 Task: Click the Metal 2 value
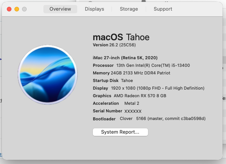tap(132, 103)
